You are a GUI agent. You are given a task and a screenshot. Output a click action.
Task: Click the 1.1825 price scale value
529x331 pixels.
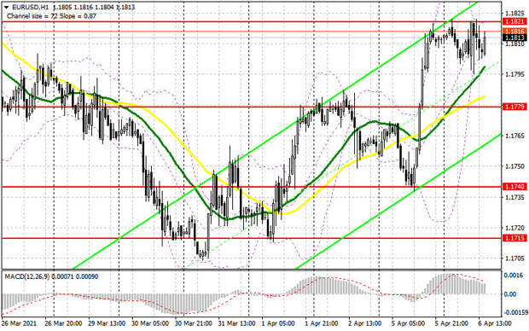click(514, 14)
